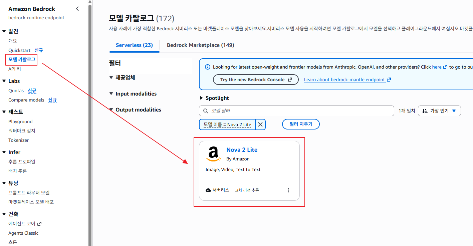This screenshot has width=473, height=246.
Task: Open 배치 추론 in the sidebar
Action: (x=17, y=171)
